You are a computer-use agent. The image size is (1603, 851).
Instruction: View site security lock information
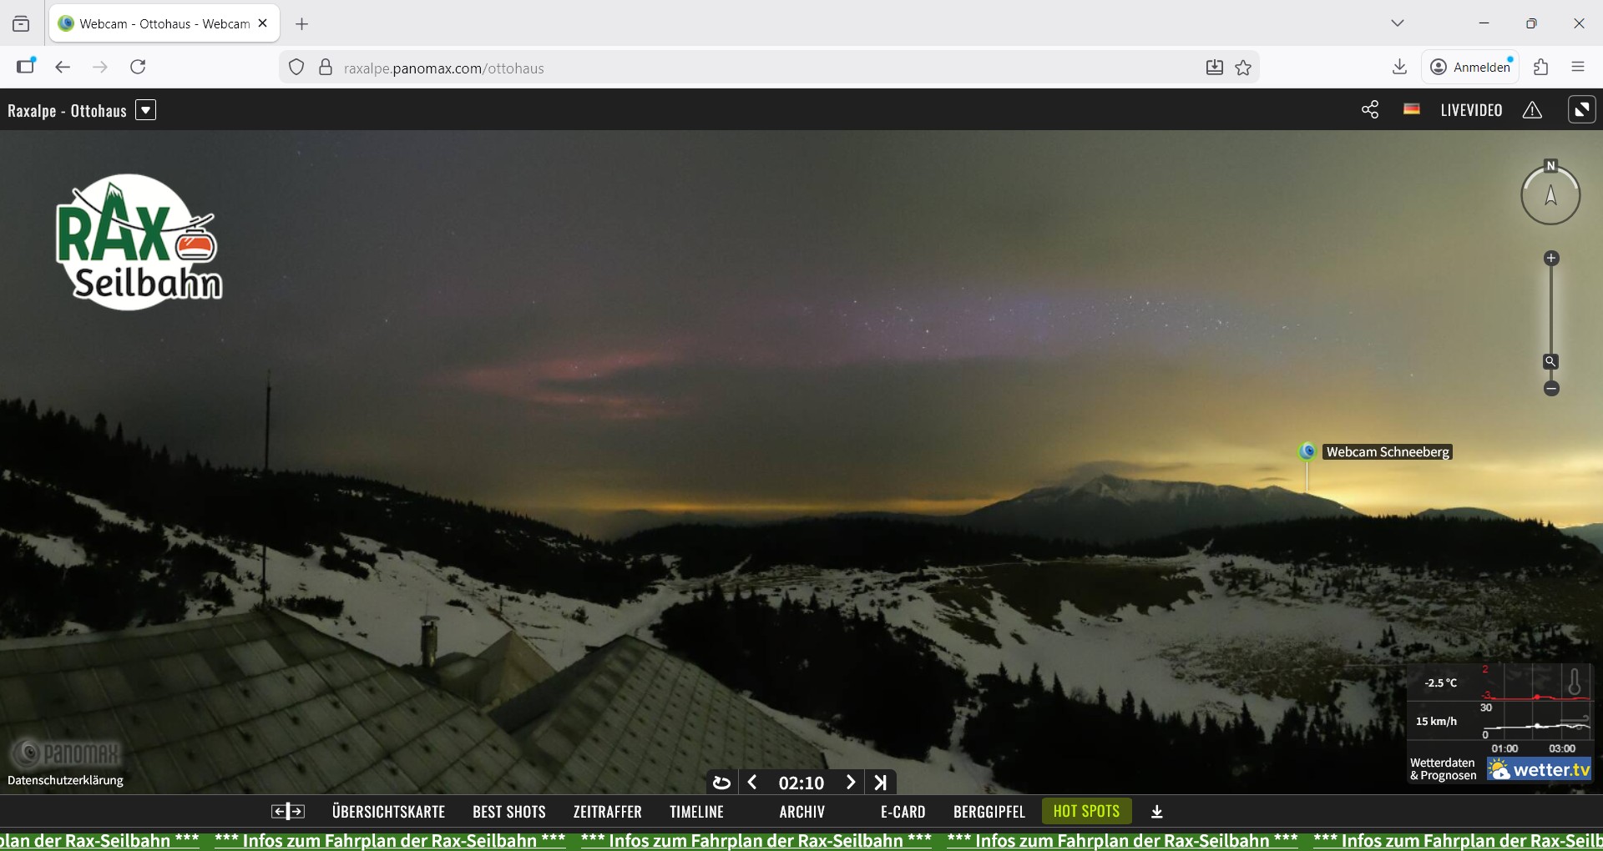pos(326,68)
